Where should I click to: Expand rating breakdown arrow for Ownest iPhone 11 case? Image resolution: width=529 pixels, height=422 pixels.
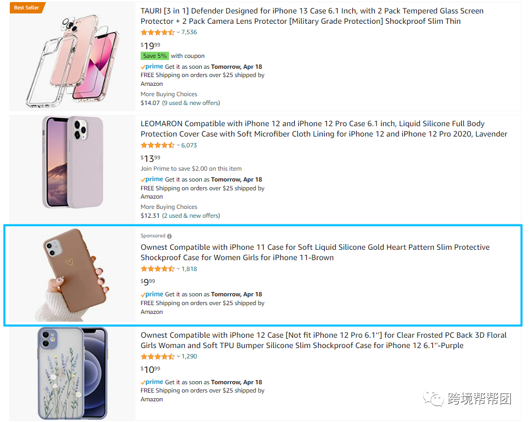(x=178, y=269)
